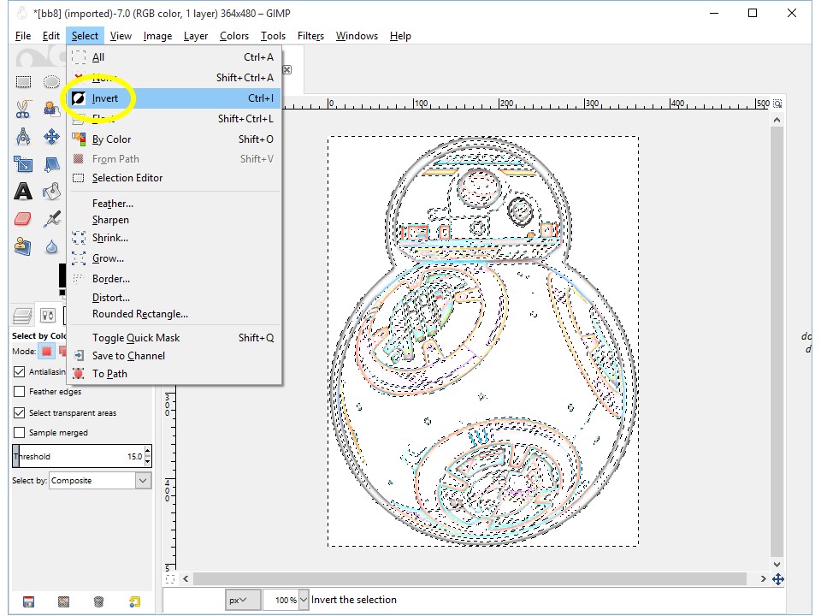Adjust the Threshold slider

coord(79,456)
